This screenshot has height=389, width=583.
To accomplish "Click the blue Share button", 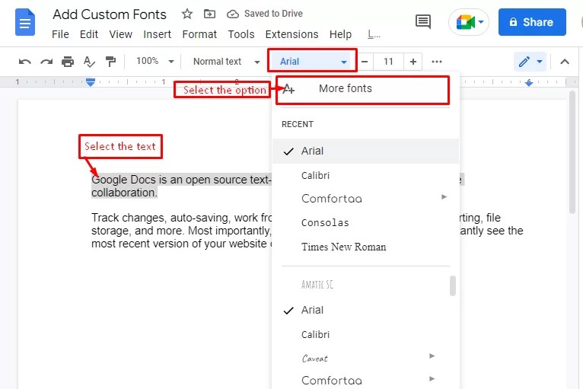I will pyautogui.click(x=532, y=22).
